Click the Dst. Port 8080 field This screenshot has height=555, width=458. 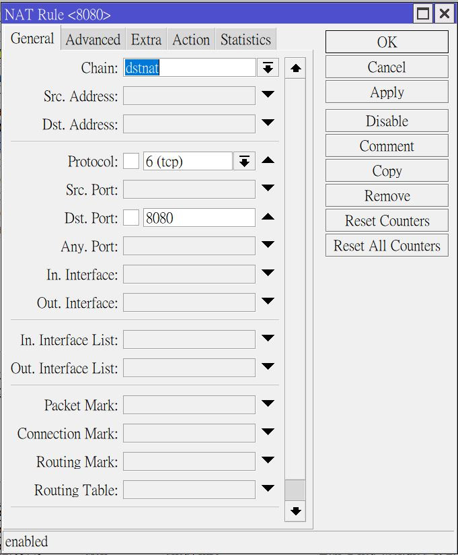(199, 218)
